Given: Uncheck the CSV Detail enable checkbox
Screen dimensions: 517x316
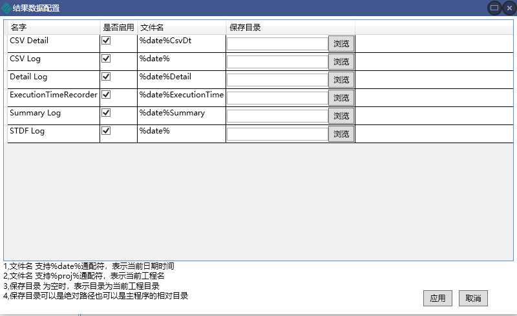Looking at the screenshot, I should pyautogui.click(x=106, y=41).
